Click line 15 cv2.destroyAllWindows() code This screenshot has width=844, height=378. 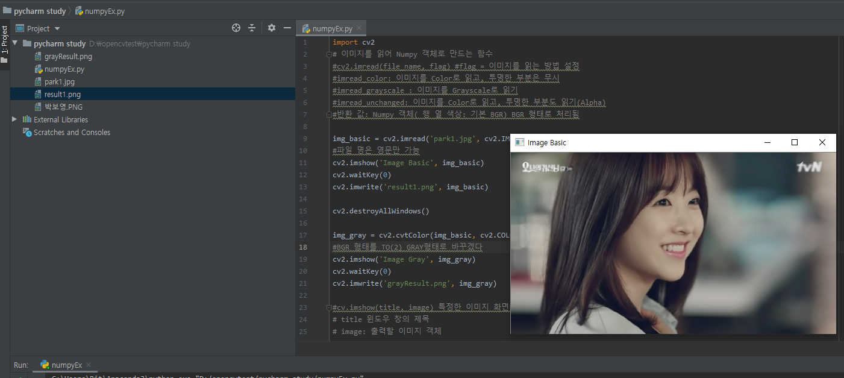[x=381, y=211]
